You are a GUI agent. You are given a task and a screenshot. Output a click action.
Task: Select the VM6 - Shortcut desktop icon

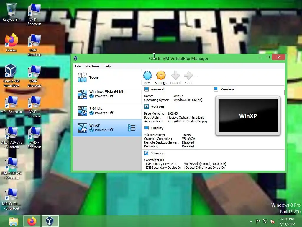click(34, 137)
